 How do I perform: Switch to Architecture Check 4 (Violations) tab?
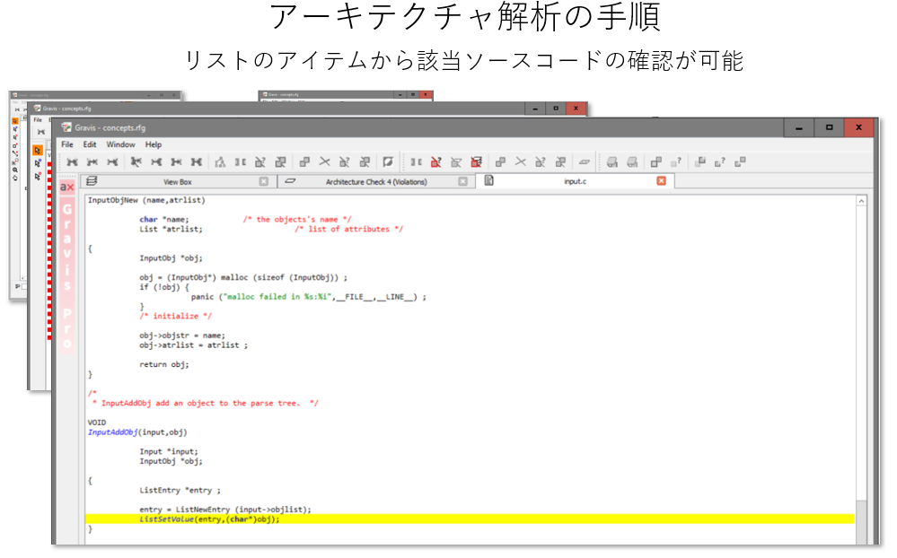(x=375, y=182)
